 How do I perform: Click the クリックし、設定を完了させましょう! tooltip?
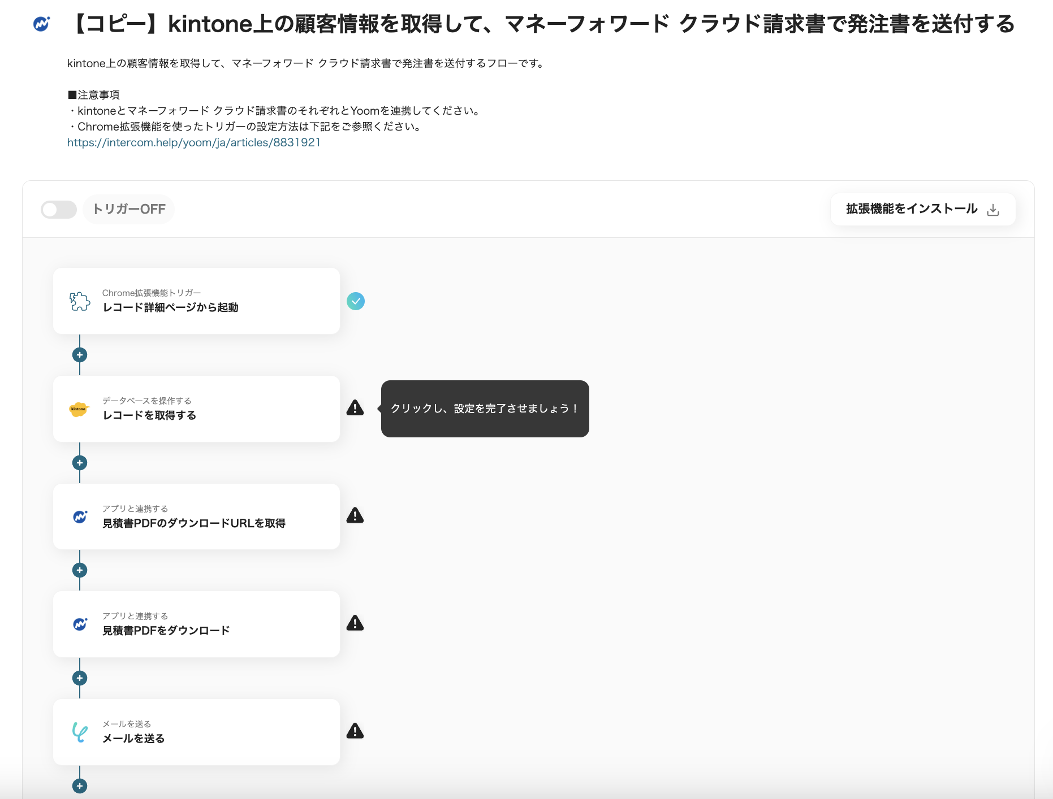(485, 409)
